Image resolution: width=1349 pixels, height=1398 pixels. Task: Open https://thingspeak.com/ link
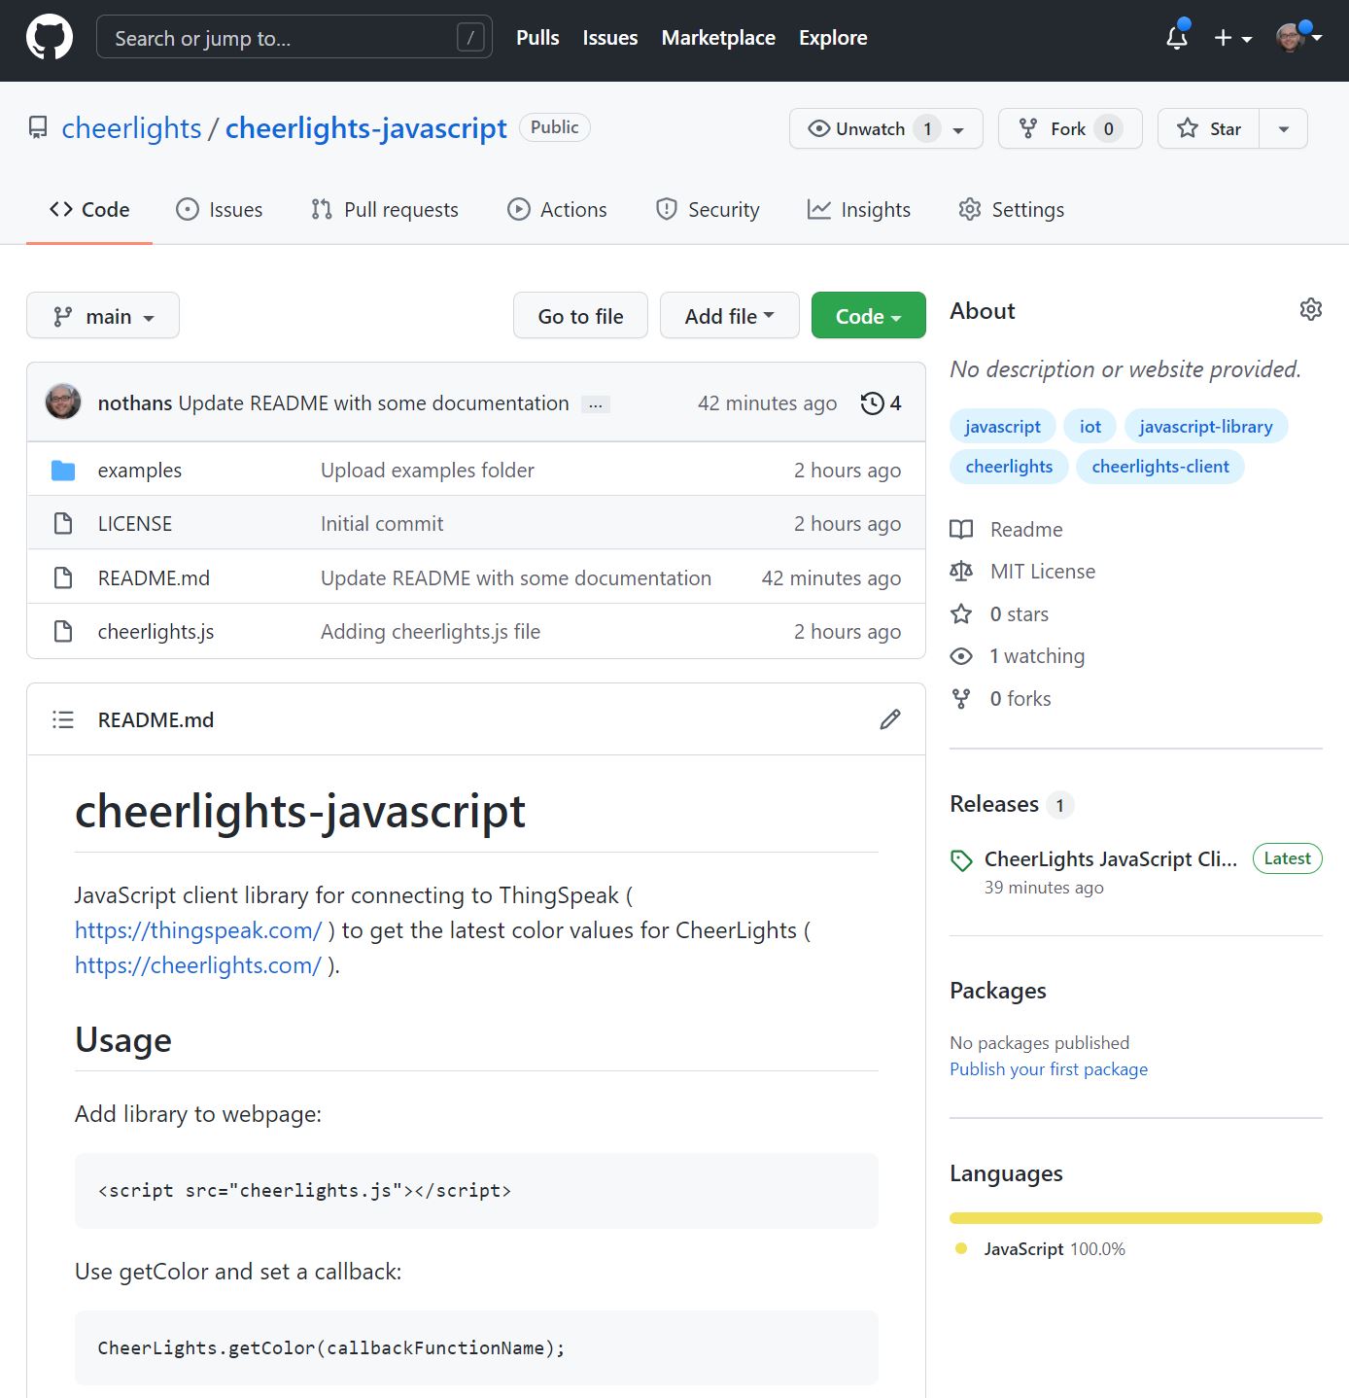(x=198, y=930)
